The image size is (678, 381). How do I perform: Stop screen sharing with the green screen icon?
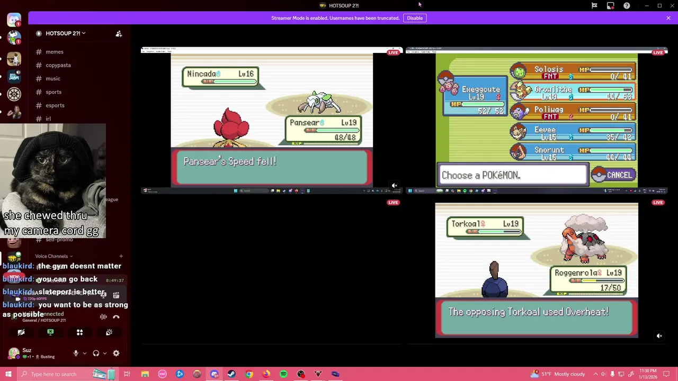click(50, 332)
